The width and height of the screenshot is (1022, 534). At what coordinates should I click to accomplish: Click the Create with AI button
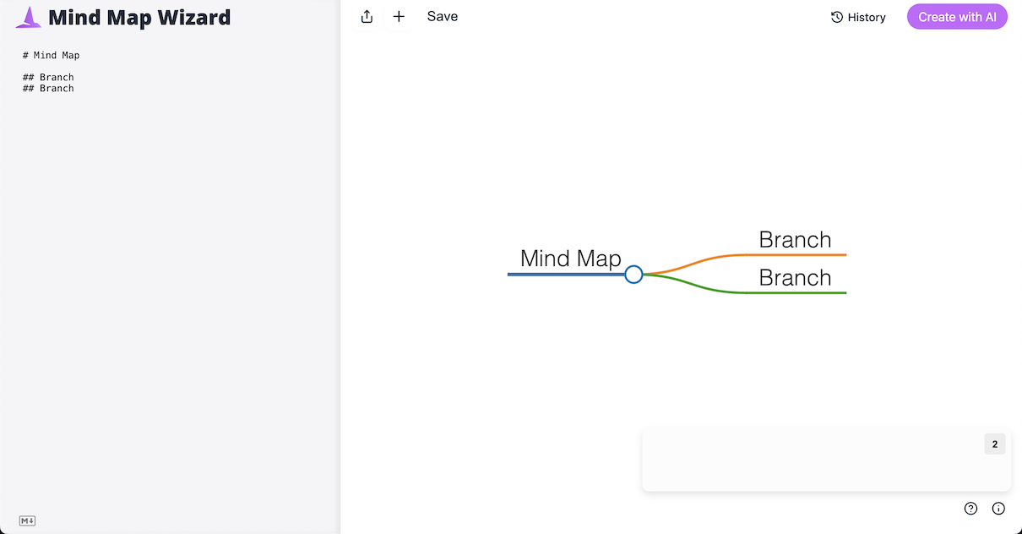[x=957, y=17]
